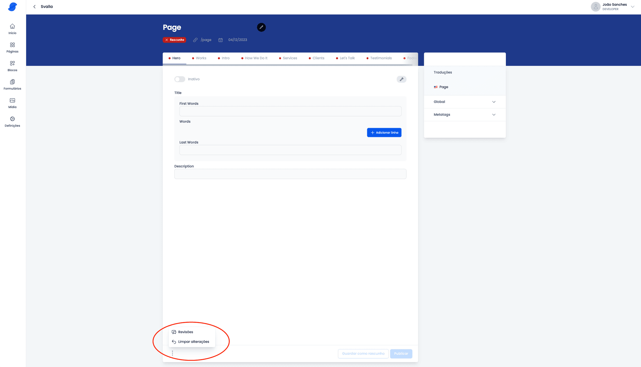Viewport: 641px width, 367px height.
Task: Click the pencil edit page title icon
Action: pyautogui.click(x=261, y=27)
